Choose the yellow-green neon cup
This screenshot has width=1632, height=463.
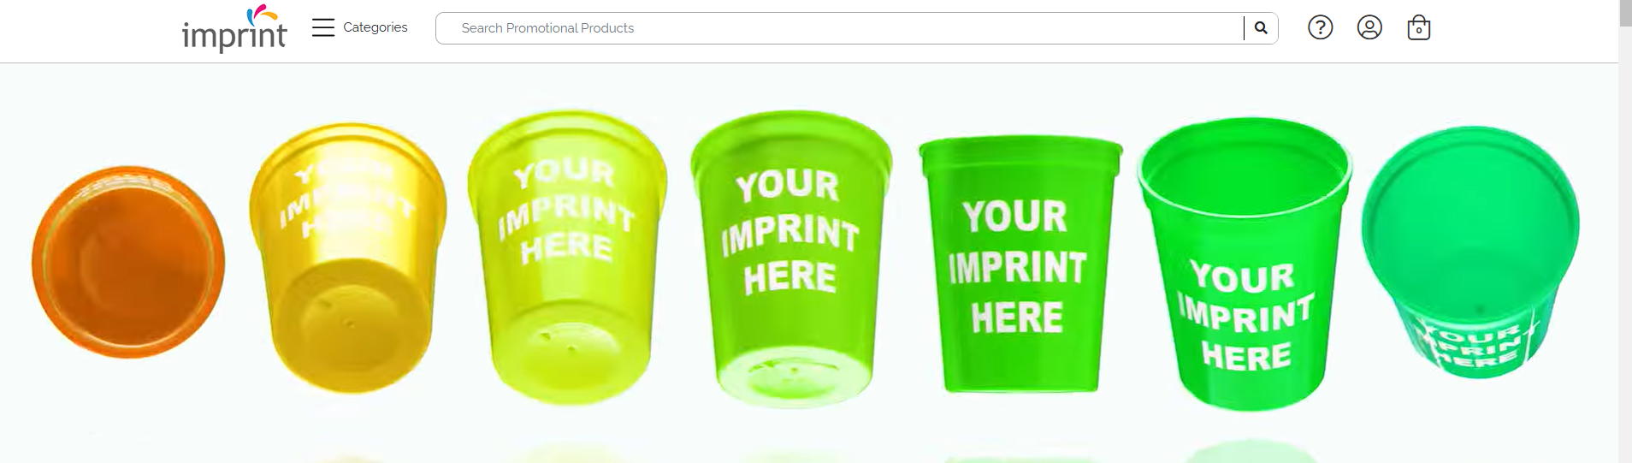[x=567, y=258]
